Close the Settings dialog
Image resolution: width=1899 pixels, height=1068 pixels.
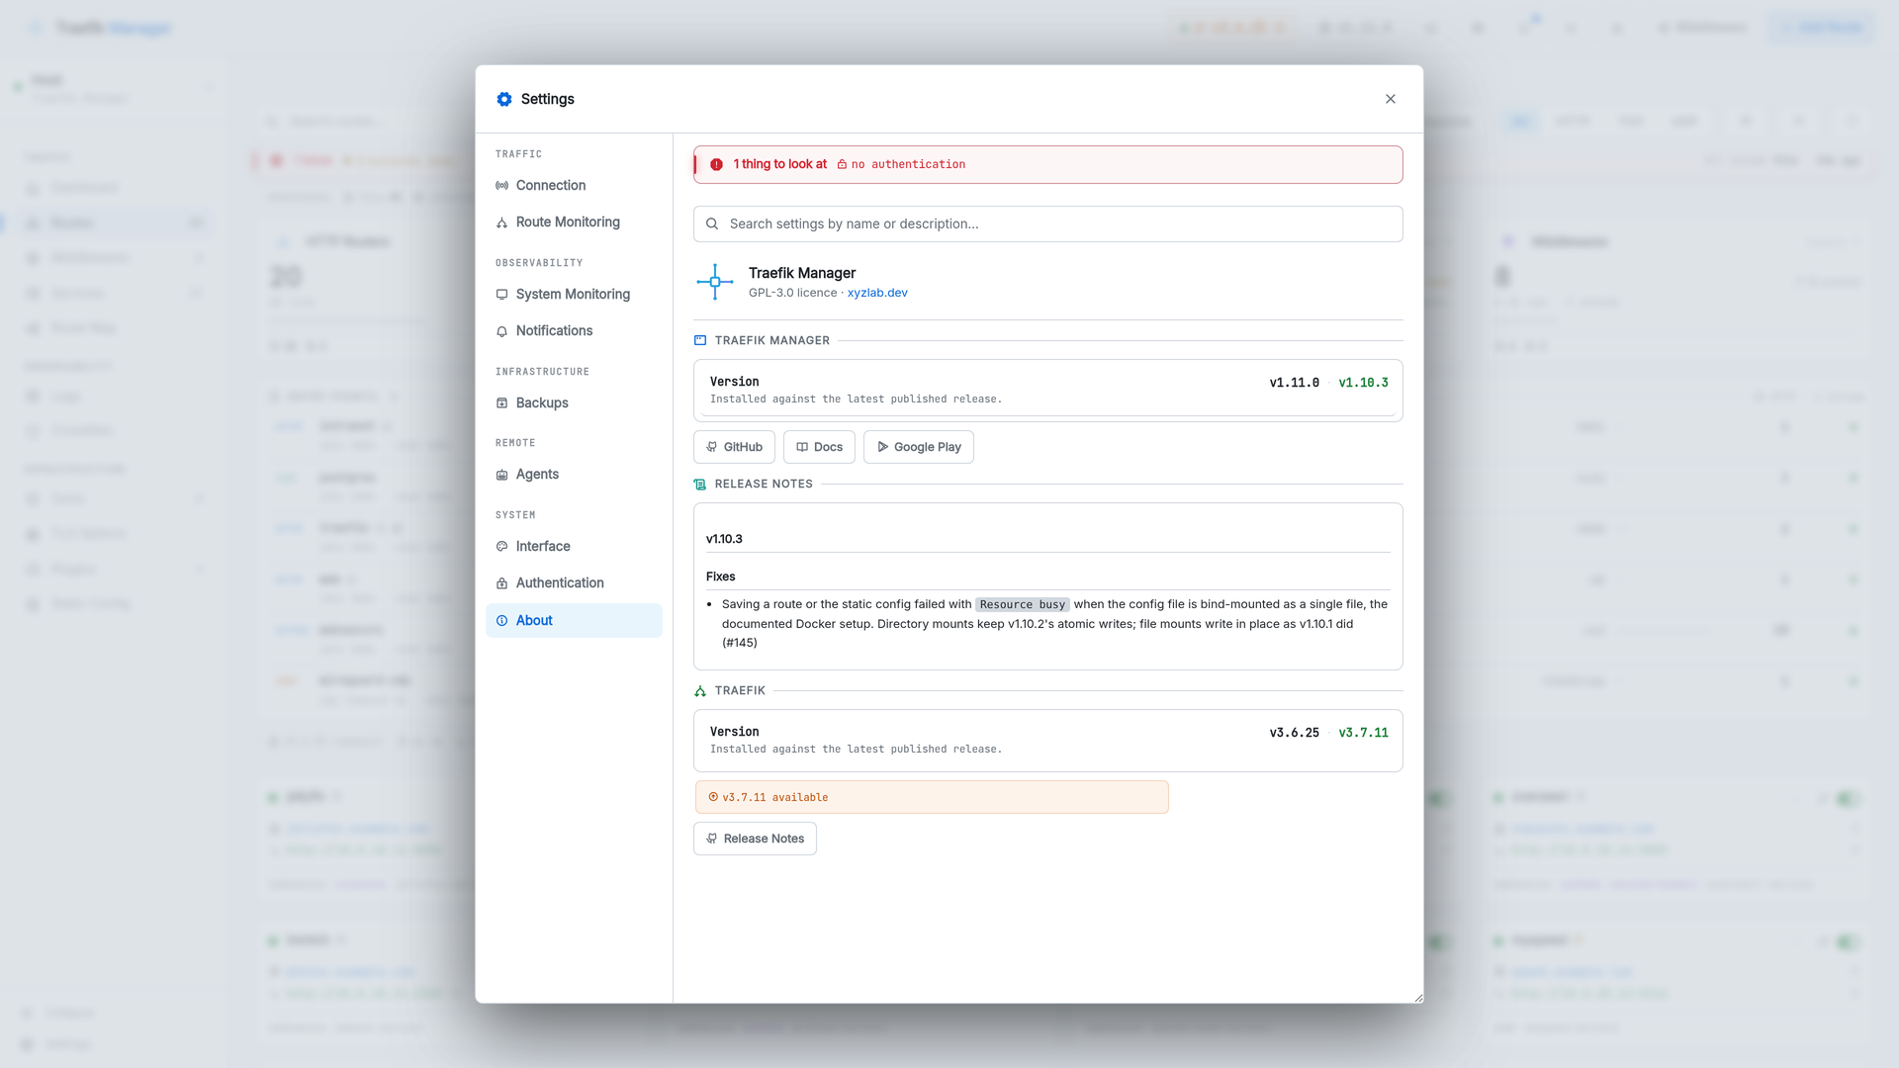[x=1391, y=99]
